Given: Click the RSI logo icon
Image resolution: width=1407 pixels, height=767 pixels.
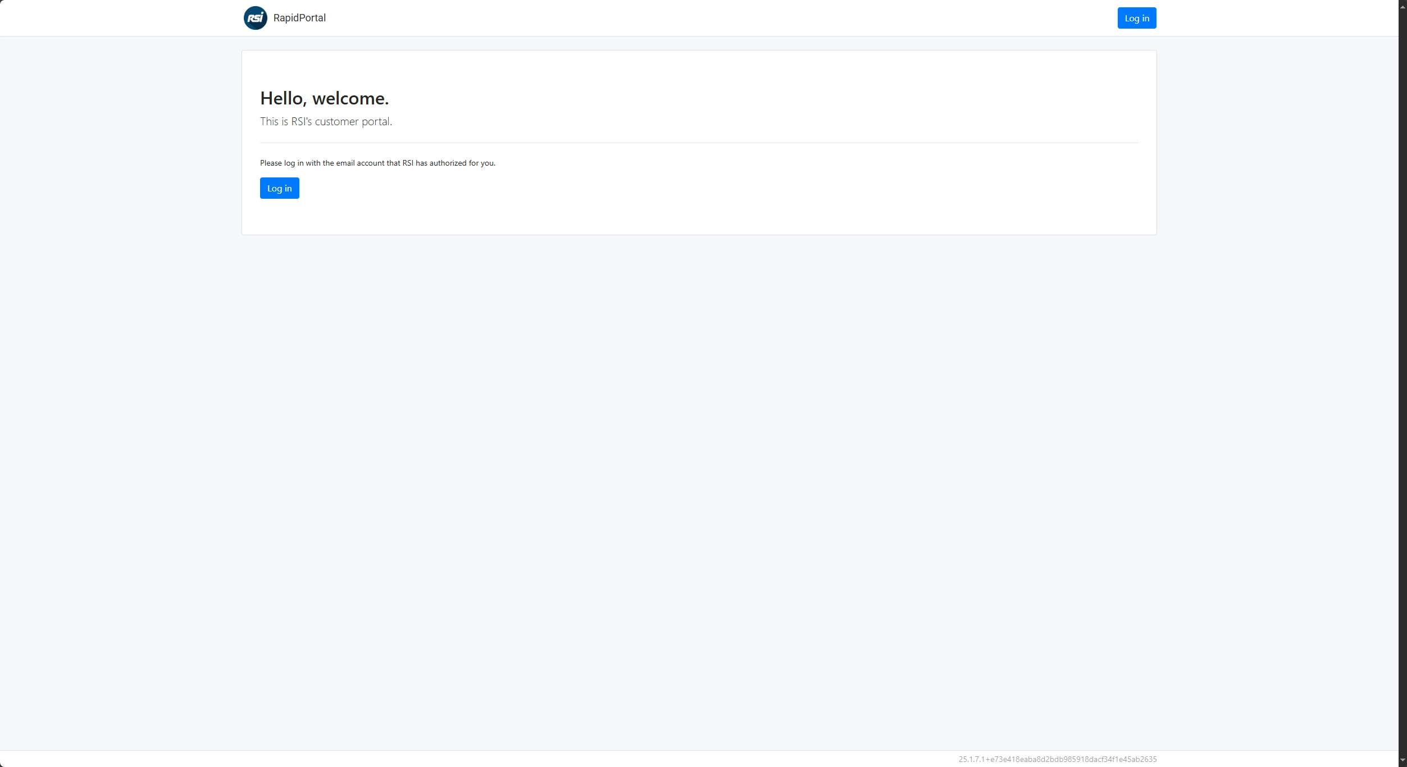Looking at the screenshot, I should pos(256,18).
